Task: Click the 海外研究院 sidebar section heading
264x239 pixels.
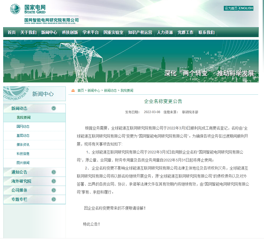Action: tap(21, 181)
